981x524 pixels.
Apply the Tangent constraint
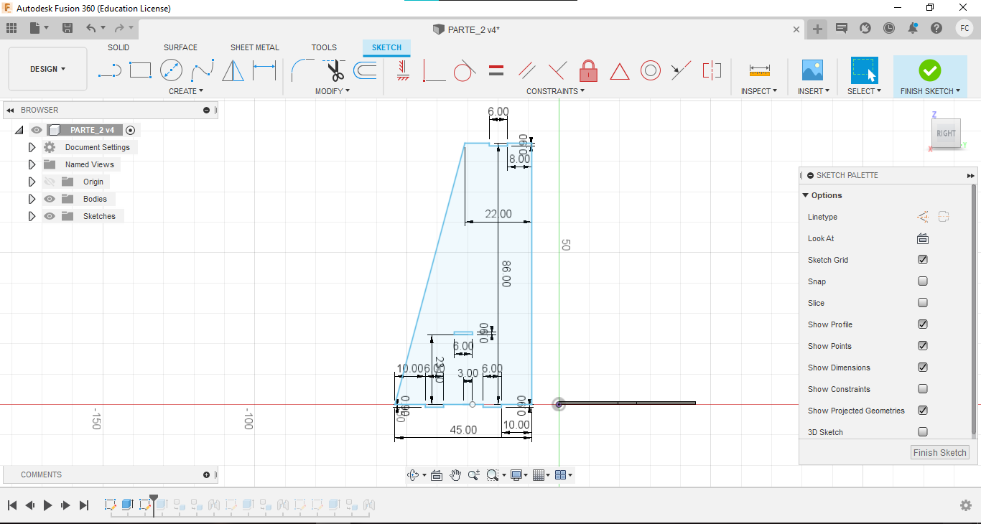465,70
